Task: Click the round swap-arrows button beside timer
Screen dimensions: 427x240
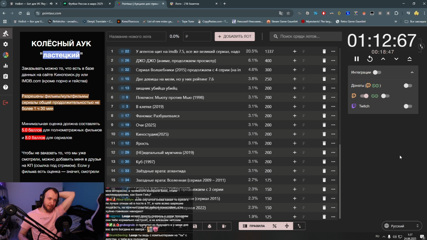Action: pos(421,46)
